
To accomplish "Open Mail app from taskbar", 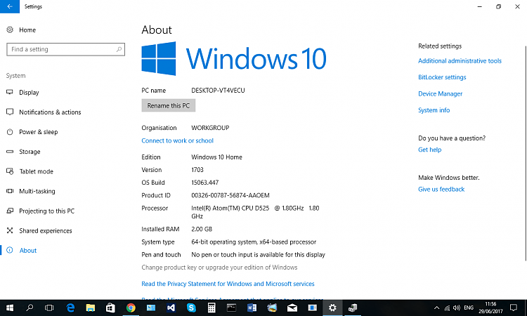I will coord(292,308).
